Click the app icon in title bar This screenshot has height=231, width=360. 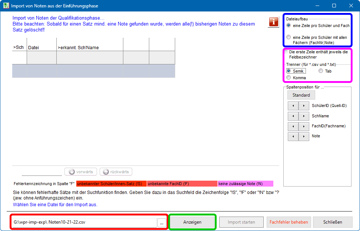pyautogui.click(x=6, y=6)
